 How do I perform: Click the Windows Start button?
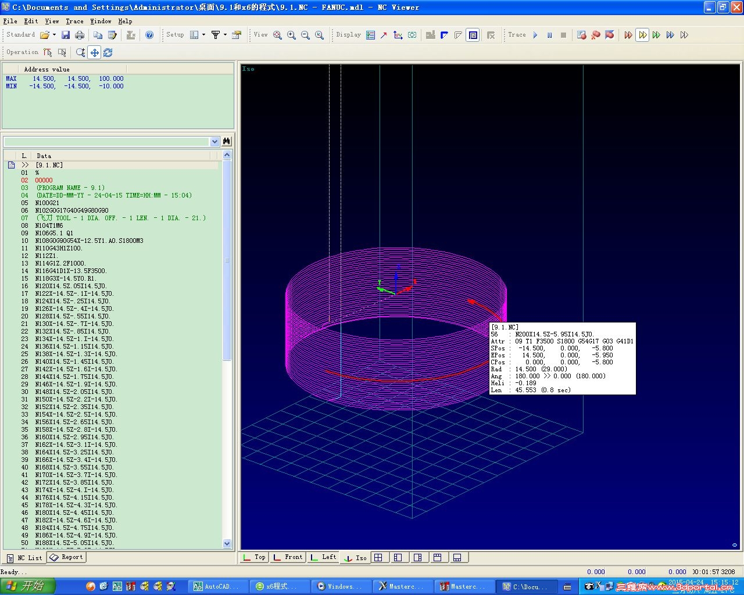[x=27, y=586]
